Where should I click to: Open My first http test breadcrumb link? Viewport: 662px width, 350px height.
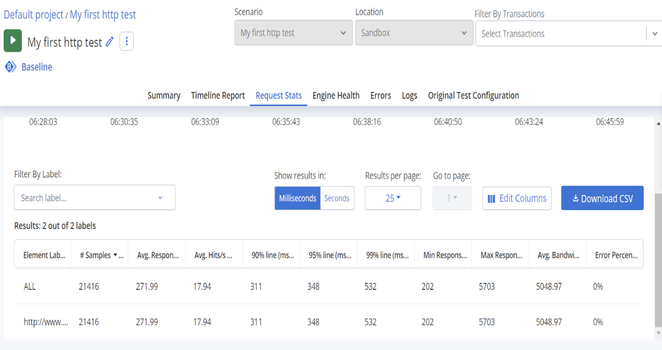click(x=102, y=15)
